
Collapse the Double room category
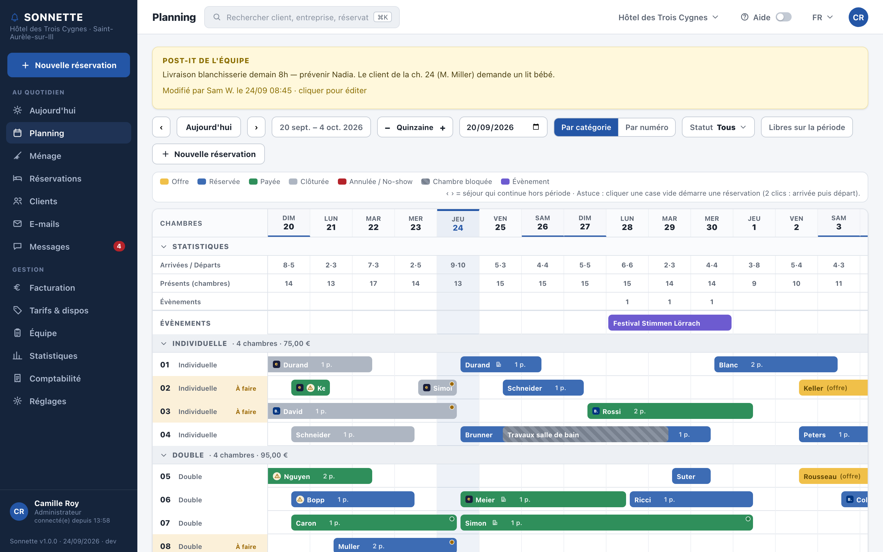(164, 455)
